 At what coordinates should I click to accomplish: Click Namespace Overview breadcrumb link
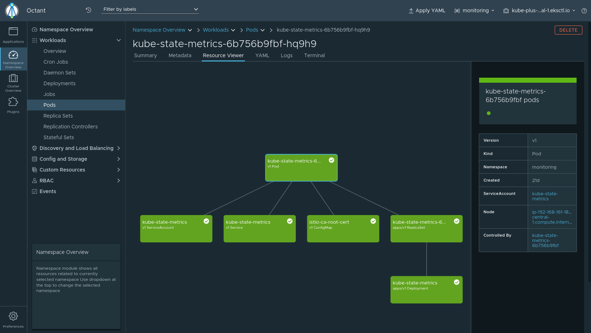point(159,30)
